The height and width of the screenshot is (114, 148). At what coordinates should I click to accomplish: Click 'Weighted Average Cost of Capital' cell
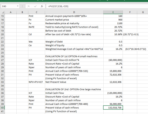tap(74, 49)
